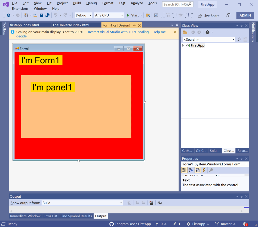Viewport: 258px width, 227px height.
Task: Open the master branch selector in status bar
Action: (x=225, y=224)
